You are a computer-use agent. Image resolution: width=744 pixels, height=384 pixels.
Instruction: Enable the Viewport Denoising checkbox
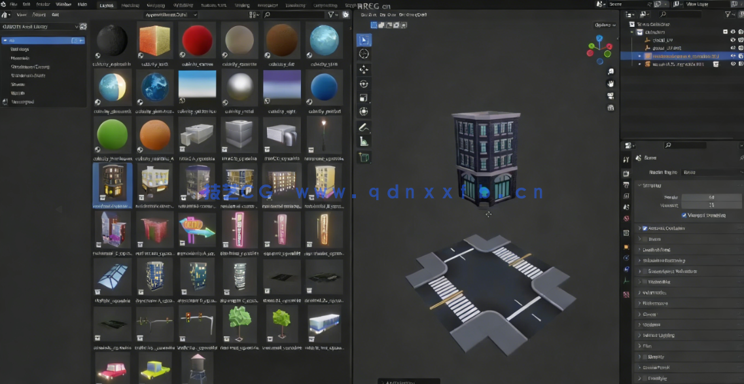684,216
